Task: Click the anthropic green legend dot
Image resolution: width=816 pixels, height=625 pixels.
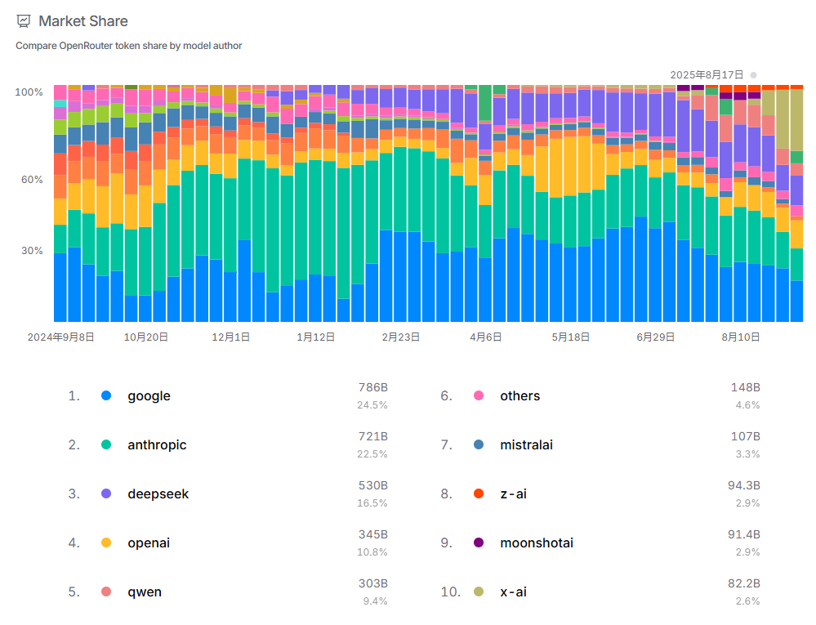Action: point(106,444)
